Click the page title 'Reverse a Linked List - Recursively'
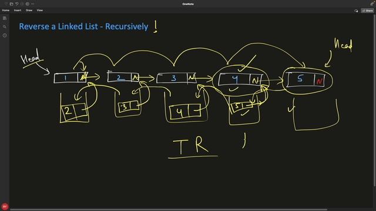 click(x=83, y=26)
